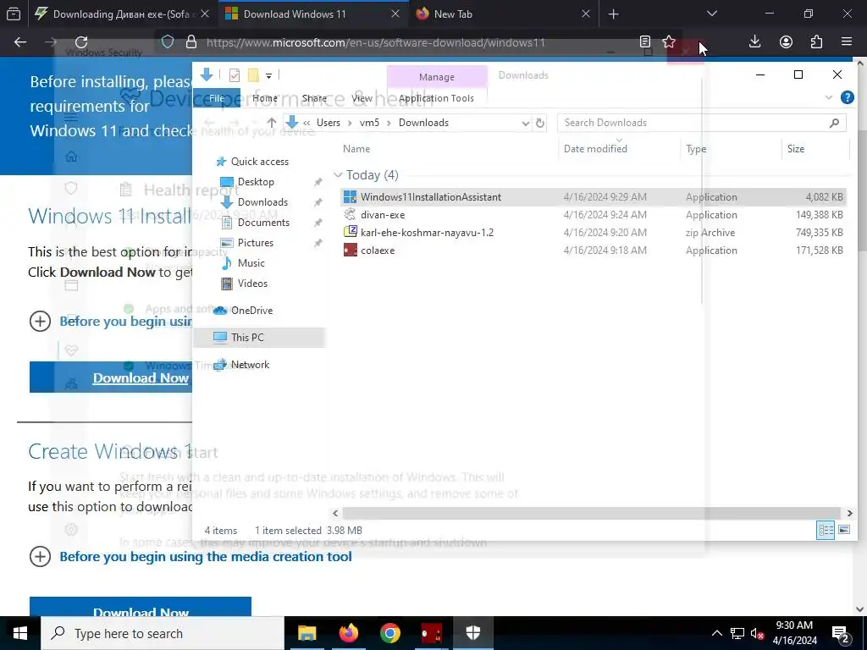Open Windows Security from the taskbar

[472, 633]
